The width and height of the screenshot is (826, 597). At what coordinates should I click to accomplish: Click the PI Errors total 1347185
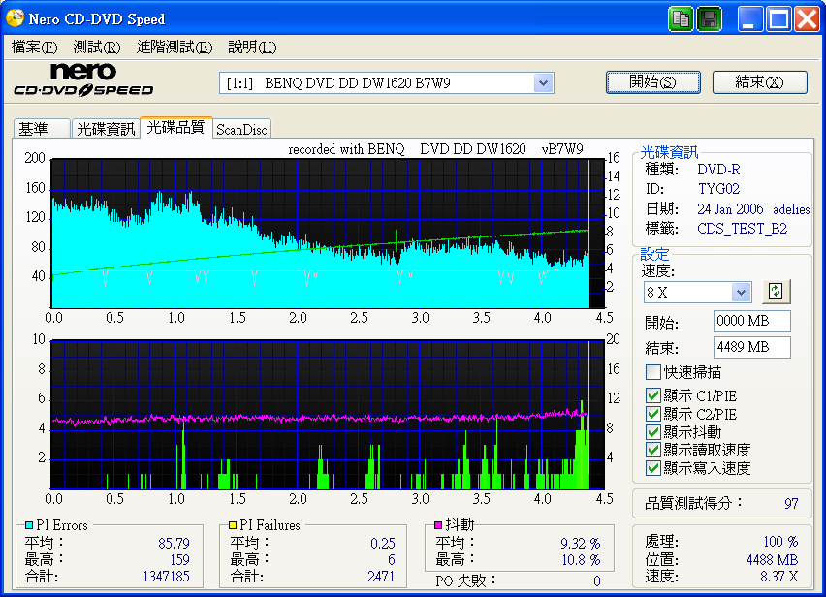(166, 577)
